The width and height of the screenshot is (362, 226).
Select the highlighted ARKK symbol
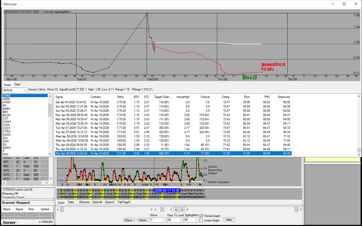[25, 96]
